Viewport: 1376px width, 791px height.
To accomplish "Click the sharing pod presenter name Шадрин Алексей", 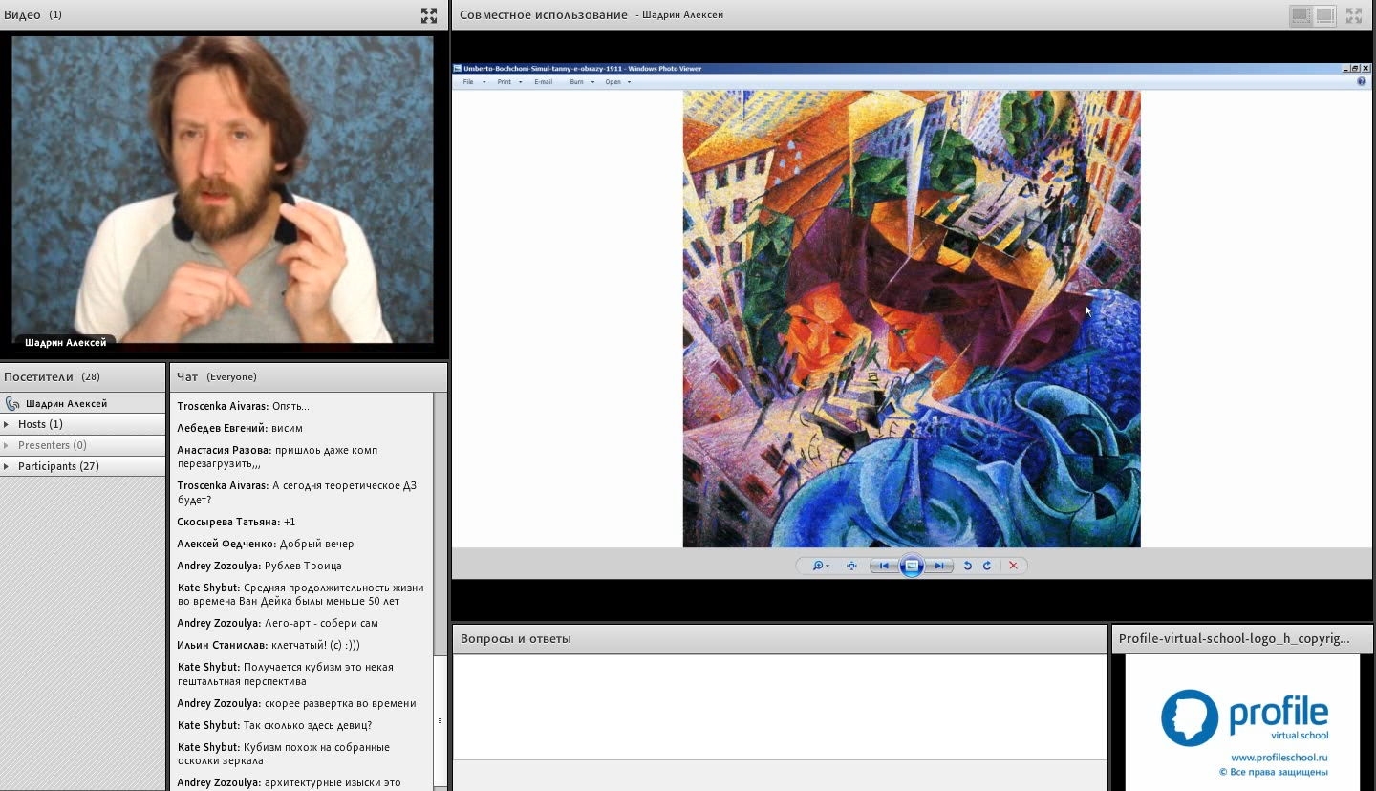I will click(x=682, y=15).
